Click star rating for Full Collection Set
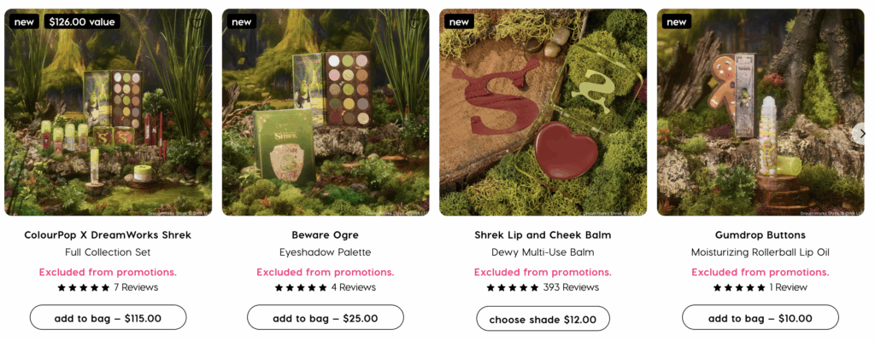The height and width of the screenshot is (341, 875). tap(83, 288)
